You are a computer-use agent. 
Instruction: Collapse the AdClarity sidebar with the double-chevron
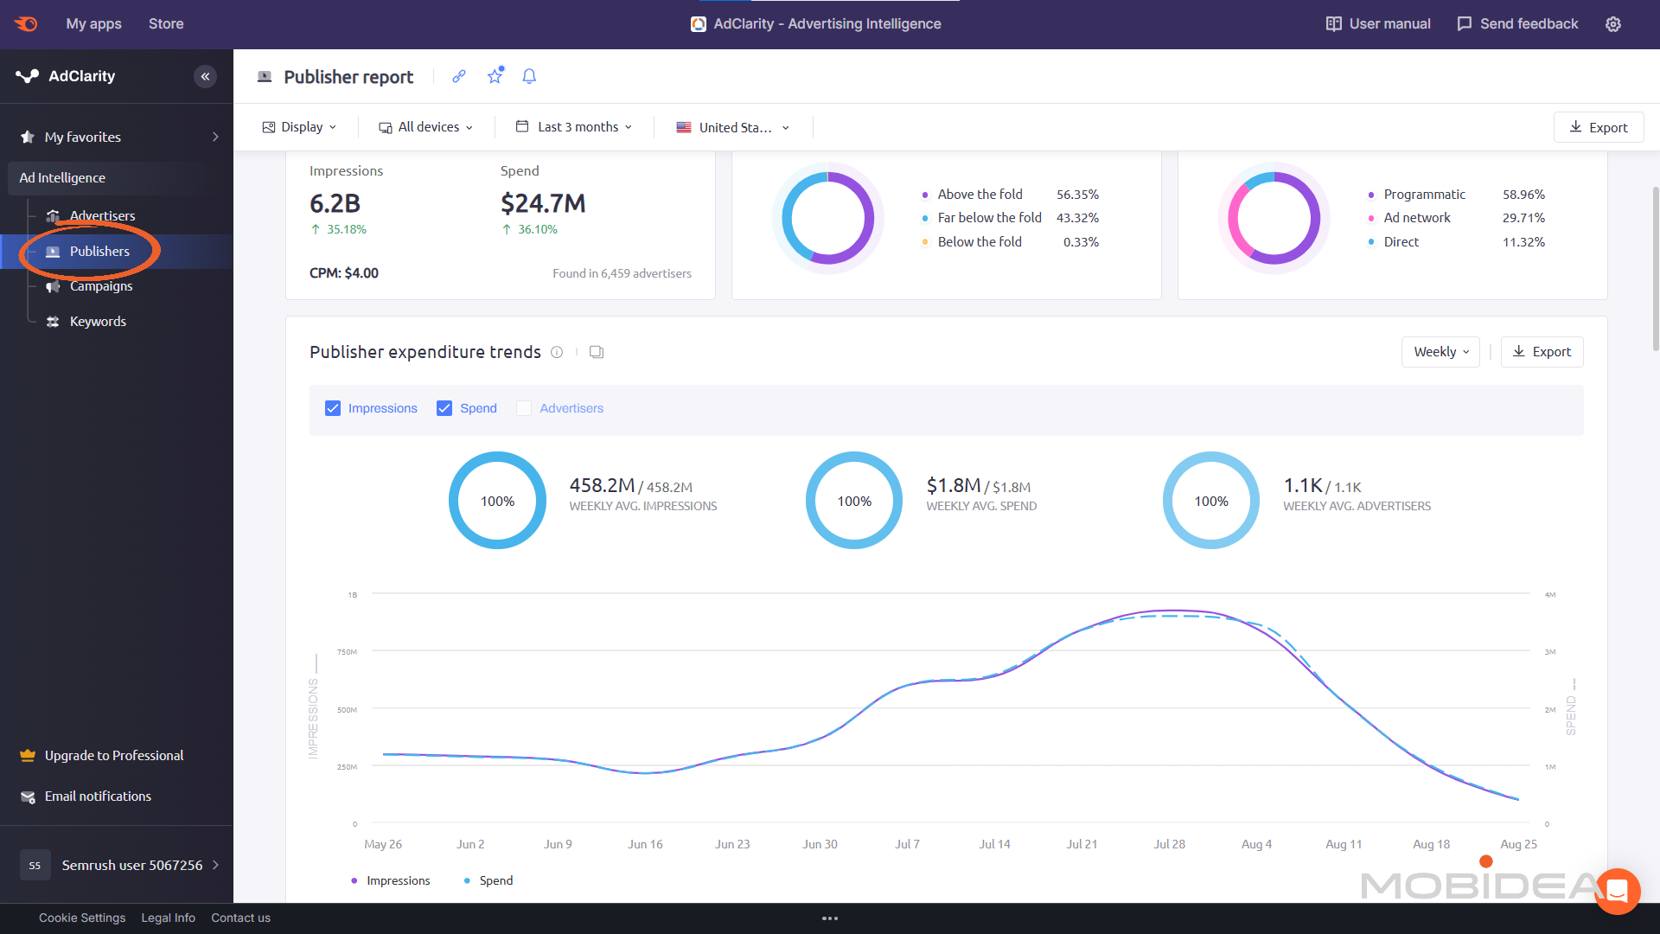pyautogui.click(x=205, y=76)
